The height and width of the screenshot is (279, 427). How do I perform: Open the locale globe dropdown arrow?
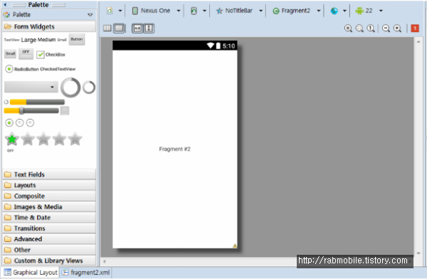tap(344, 11)
